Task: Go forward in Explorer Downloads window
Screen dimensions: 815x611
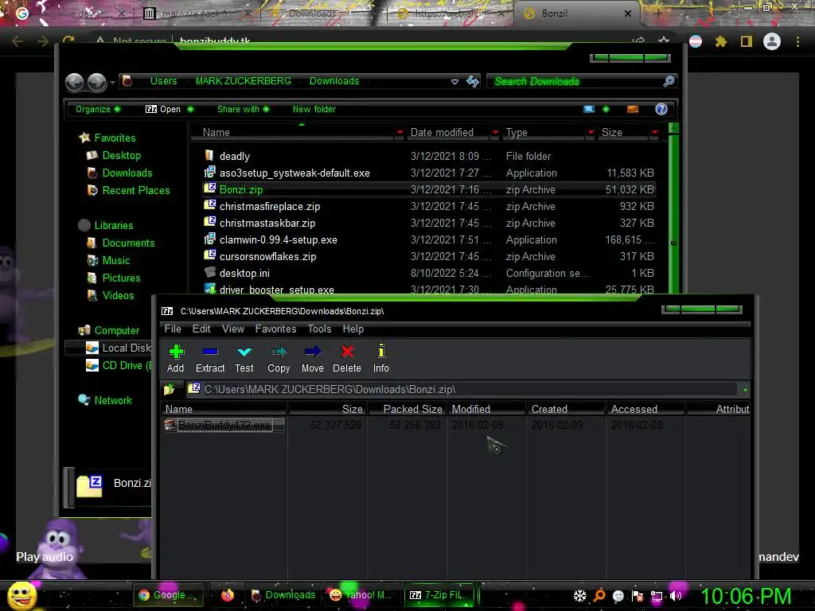Action: point(96,82)
